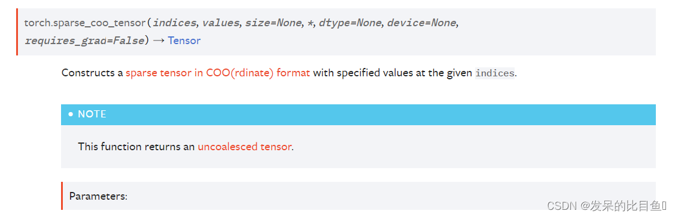Viewport: 675px width, 217px height.
Task: Click the words Constructs a in the description
Action: tap(93, 73)
